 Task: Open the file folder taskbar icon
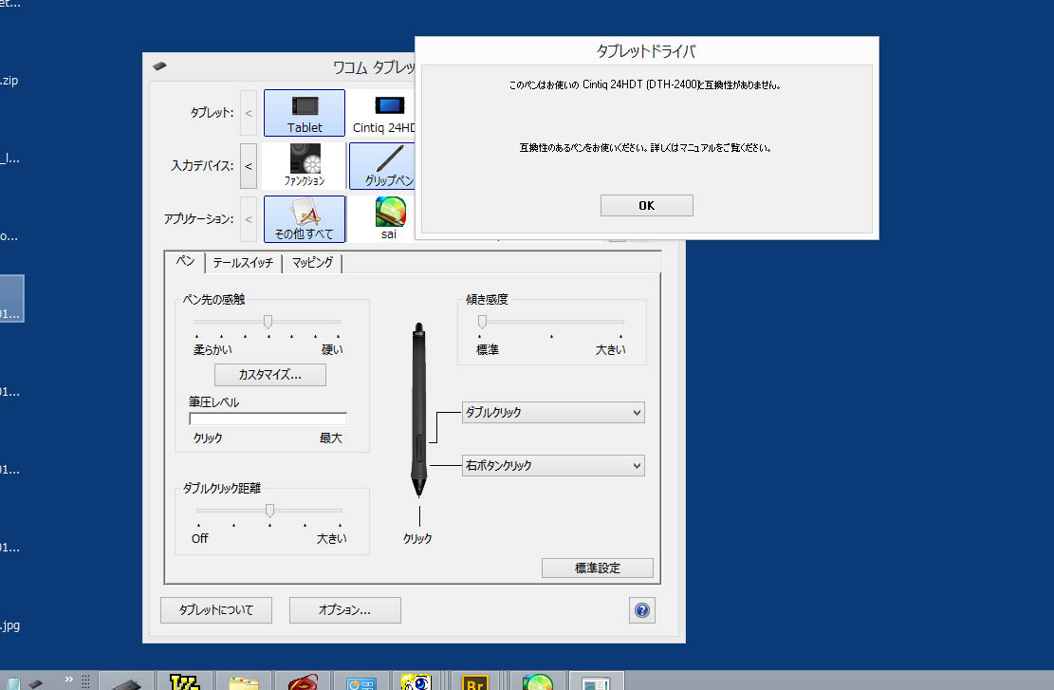point(243,681)
